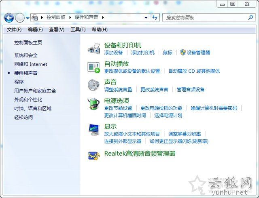Click the Sound speaker icon
259x198 pixels.
[x=93, y=85]
